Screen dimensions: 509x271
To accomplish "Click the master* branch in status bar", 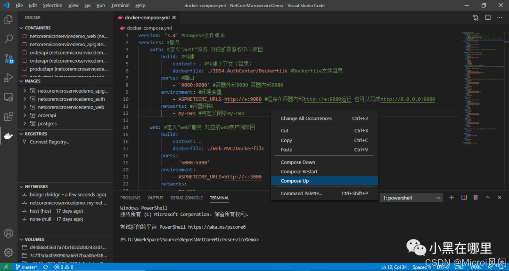I will click(26, 267).
